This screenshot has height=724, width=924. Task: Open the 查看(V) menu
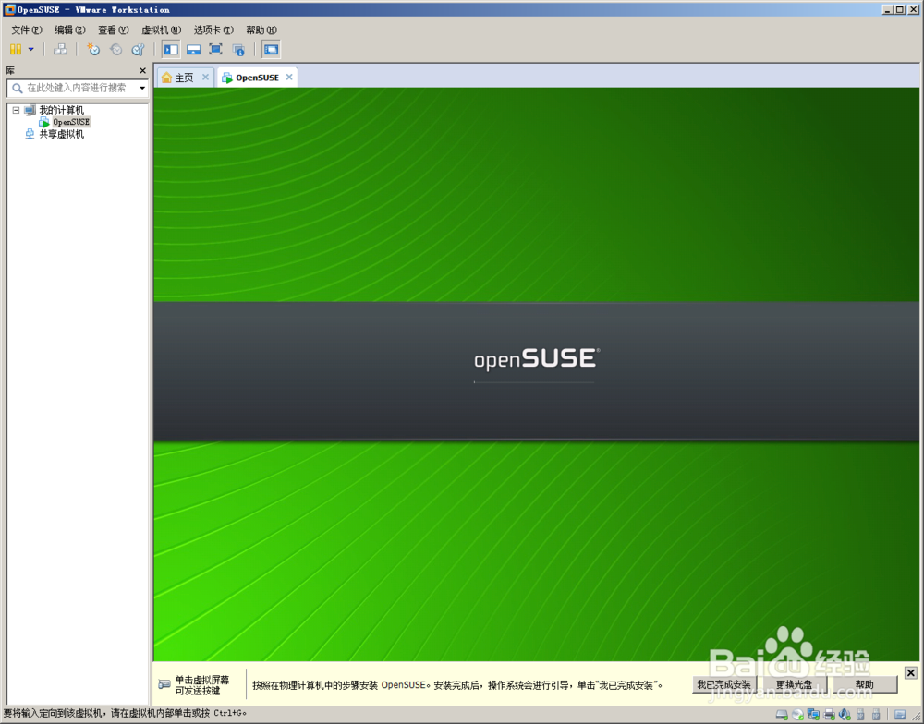click(113, 30)
